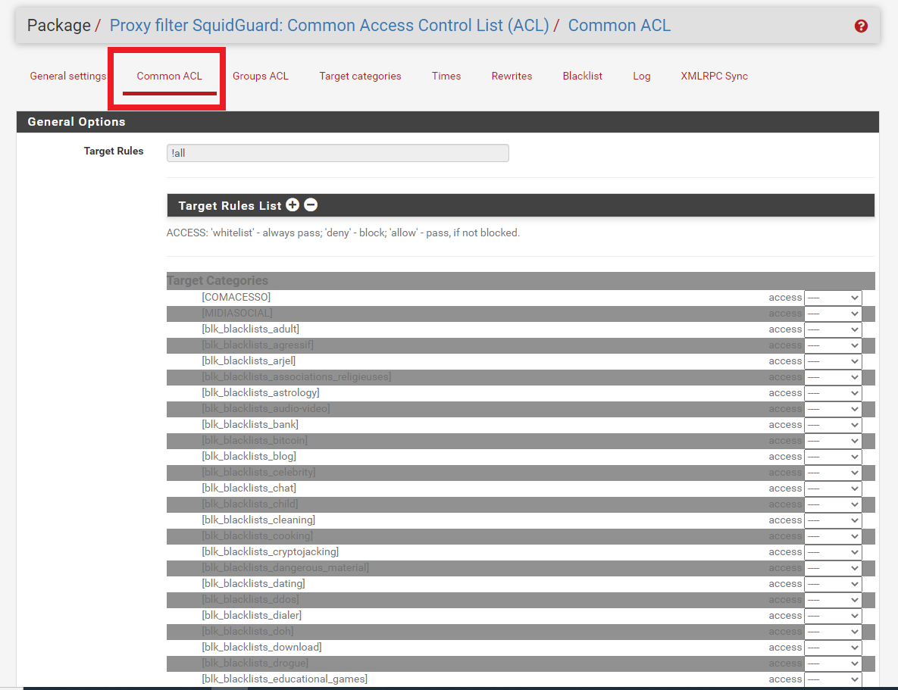Screen dimensions: 898x690
Task: Open access dropdown for blk_blacklists_drogue
Action: 833,663
